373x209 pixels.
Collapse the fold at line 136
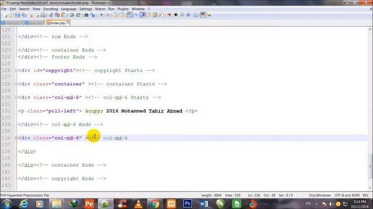coord(16,138)
